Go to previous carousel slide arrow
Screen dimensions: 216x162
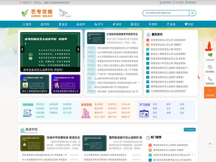[22, 49]
